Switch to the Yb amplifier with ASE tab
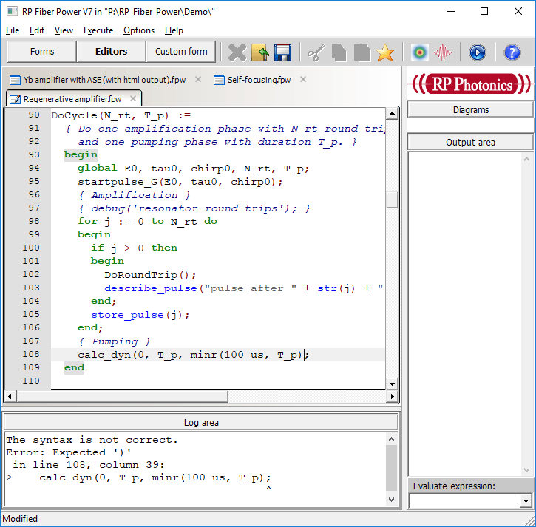This screenshot has height=527, width=536. [x=104, y=80]
